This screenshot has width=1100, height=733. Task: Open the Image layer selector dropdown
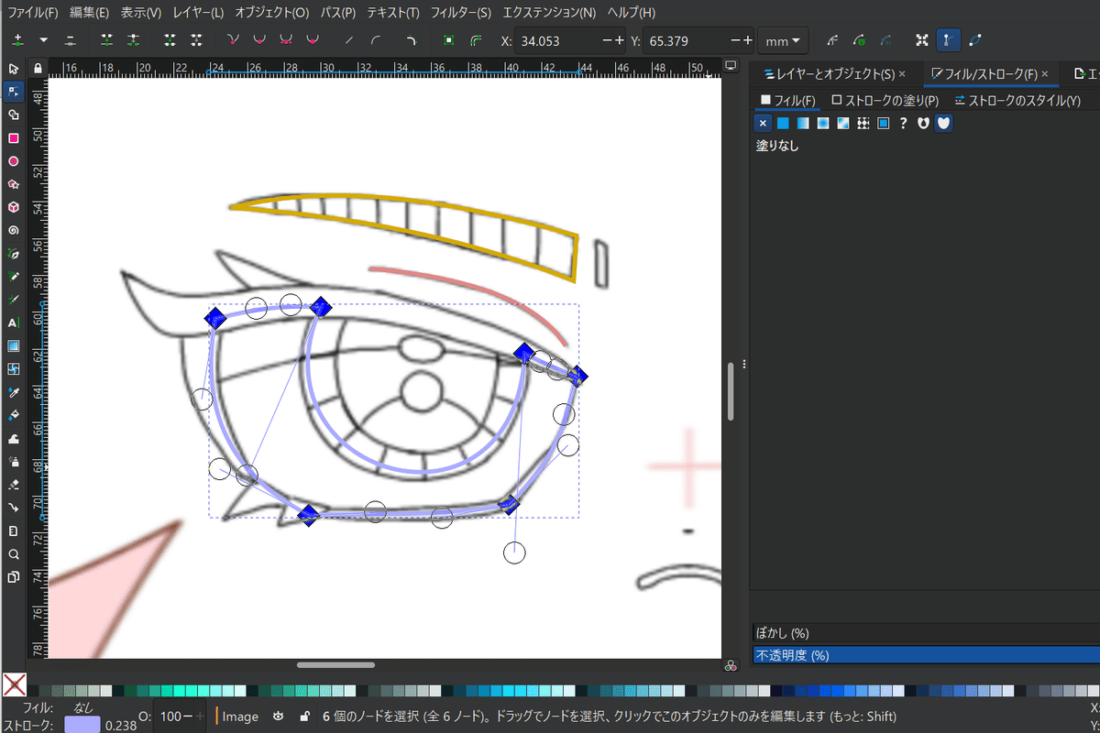pos(240,716)
